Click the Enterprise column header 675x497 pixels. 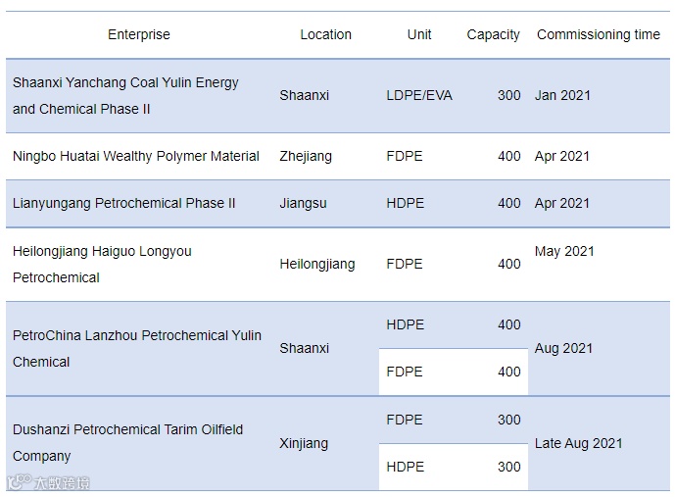[x=138, y=34]
